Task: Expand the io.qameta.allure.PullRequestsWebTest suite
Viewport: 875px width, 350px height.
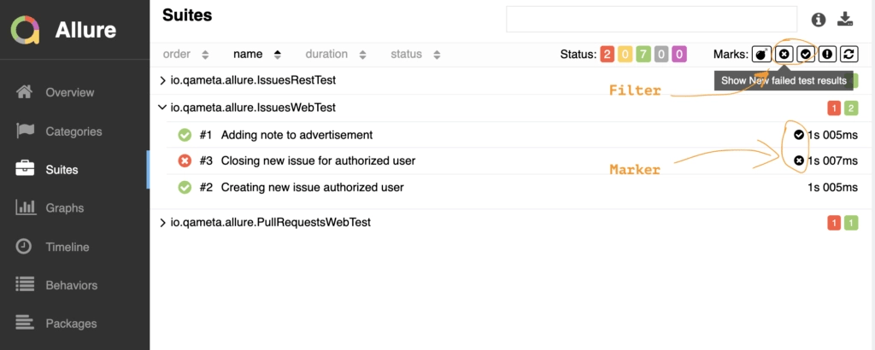Action: tap(163, 223)
